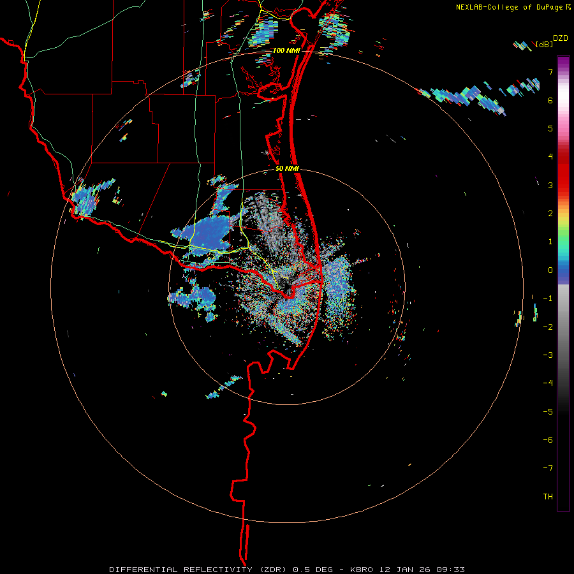Screen dimensions: 574x574
Task: Click the -2 scale value
Action: click(x=548, y=327)
